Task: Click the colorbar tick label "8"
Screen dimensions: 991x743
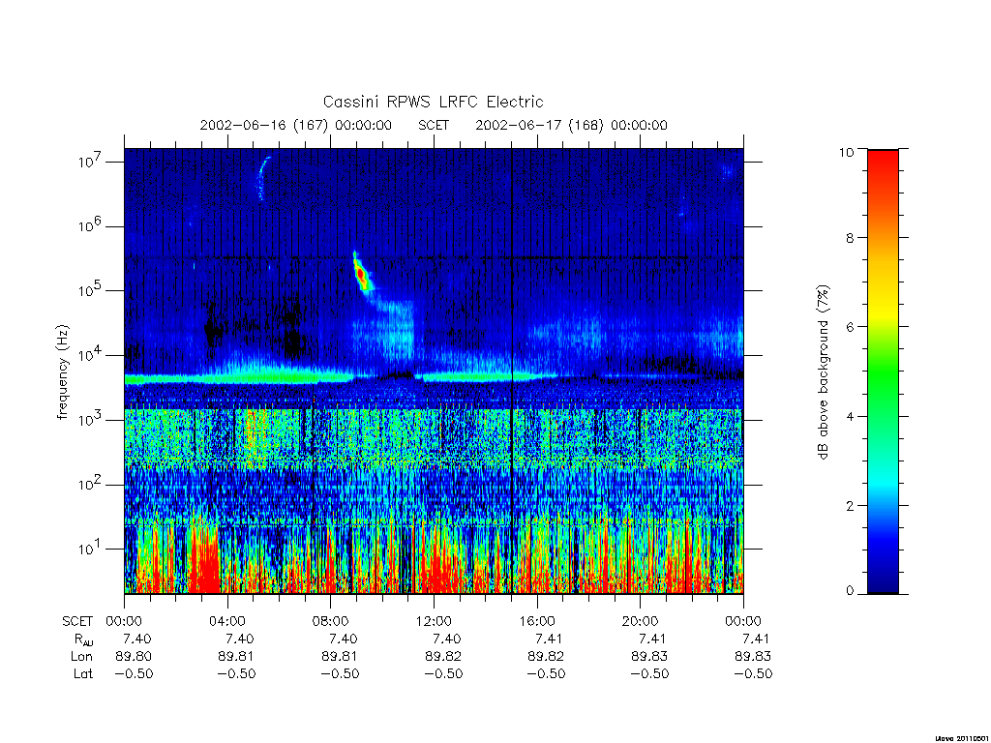Action: 850,238
